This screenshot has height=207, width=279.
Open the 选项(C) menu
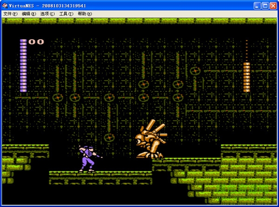(x=47, y=14)
